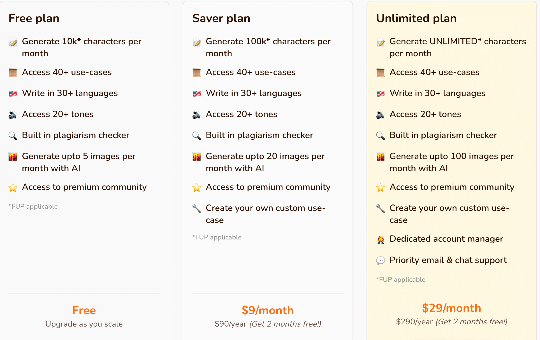Click the chat bubble support icon

380,260
